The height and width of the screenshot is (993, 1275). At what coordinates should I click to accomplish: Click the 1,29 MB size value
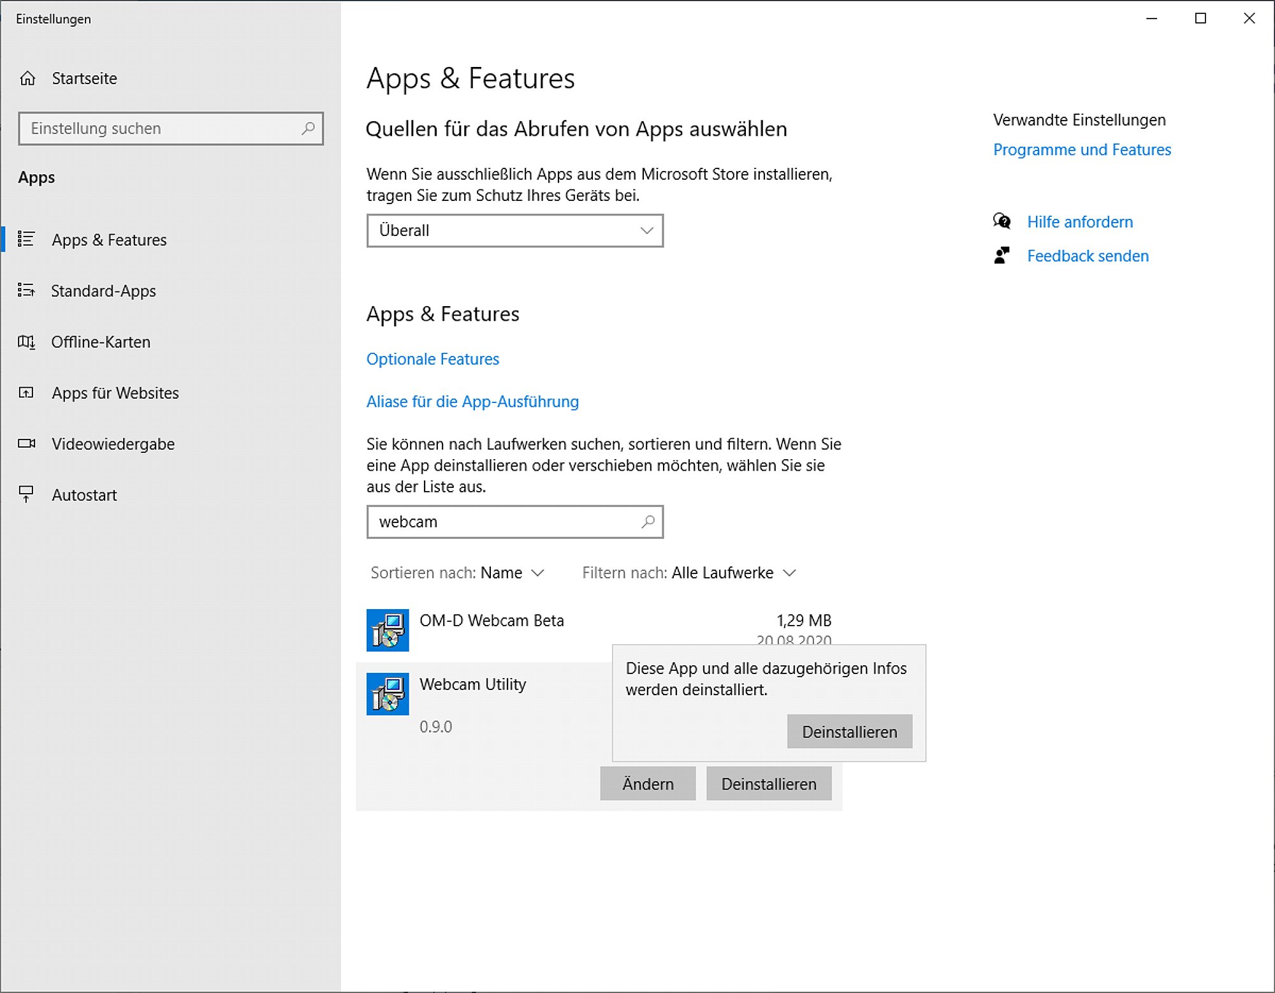804,621
